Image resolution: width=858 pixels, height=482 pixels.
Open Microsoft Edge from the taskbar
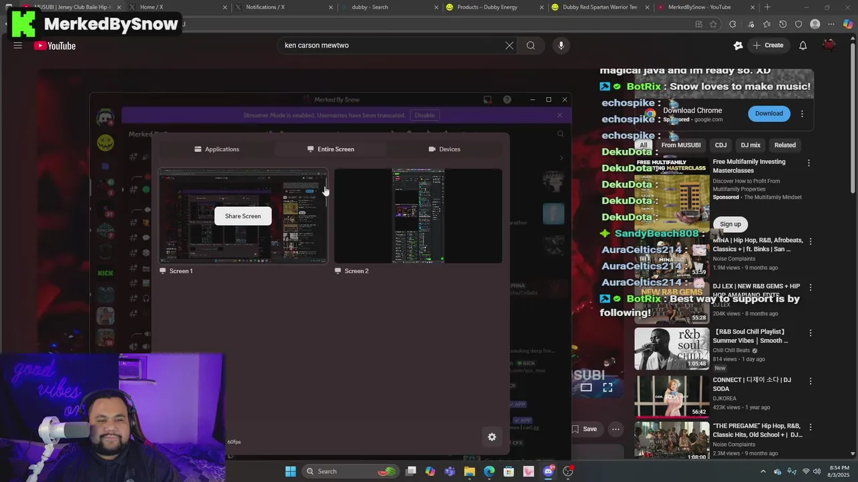coord(489,471)
